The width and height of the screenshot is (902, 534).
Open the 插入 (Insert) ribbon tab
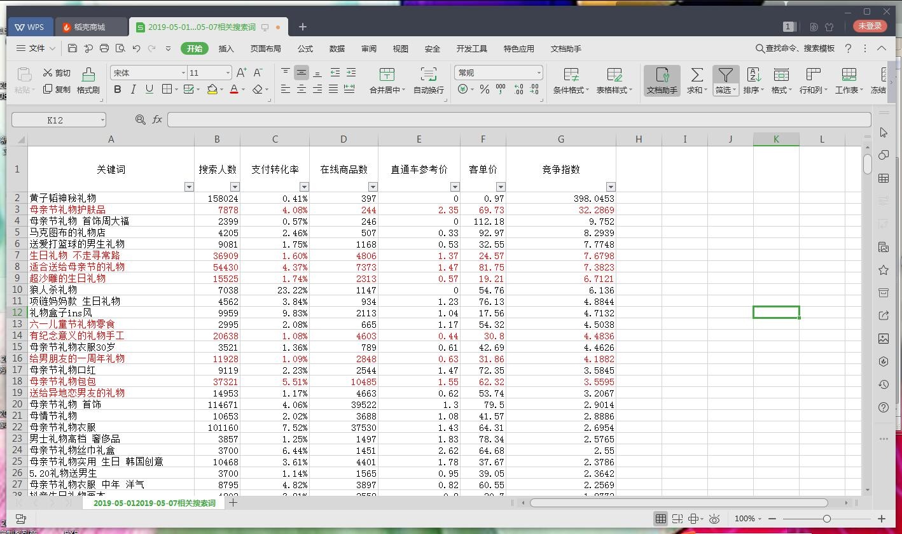tap(226, 48)
